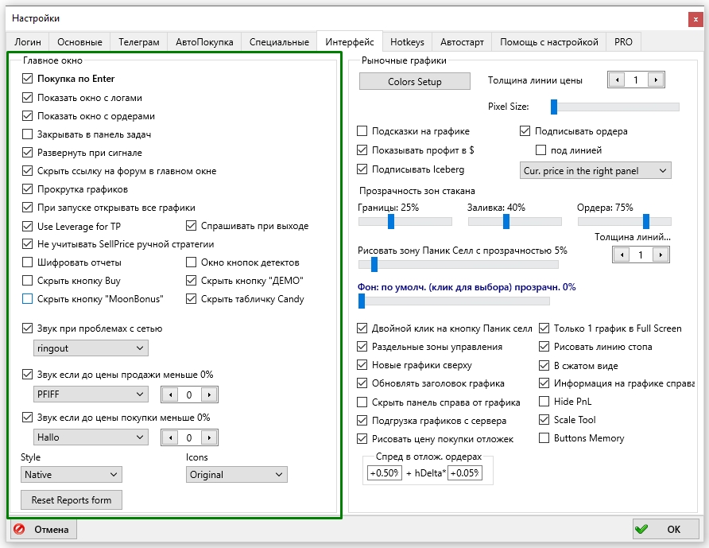The image size is (709, 548).
Task: Close the Настройки window
Action: coord(695,19)
